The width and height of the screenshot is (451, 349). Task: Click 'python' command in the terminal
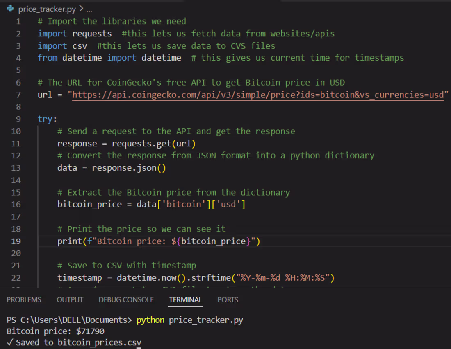150,320
